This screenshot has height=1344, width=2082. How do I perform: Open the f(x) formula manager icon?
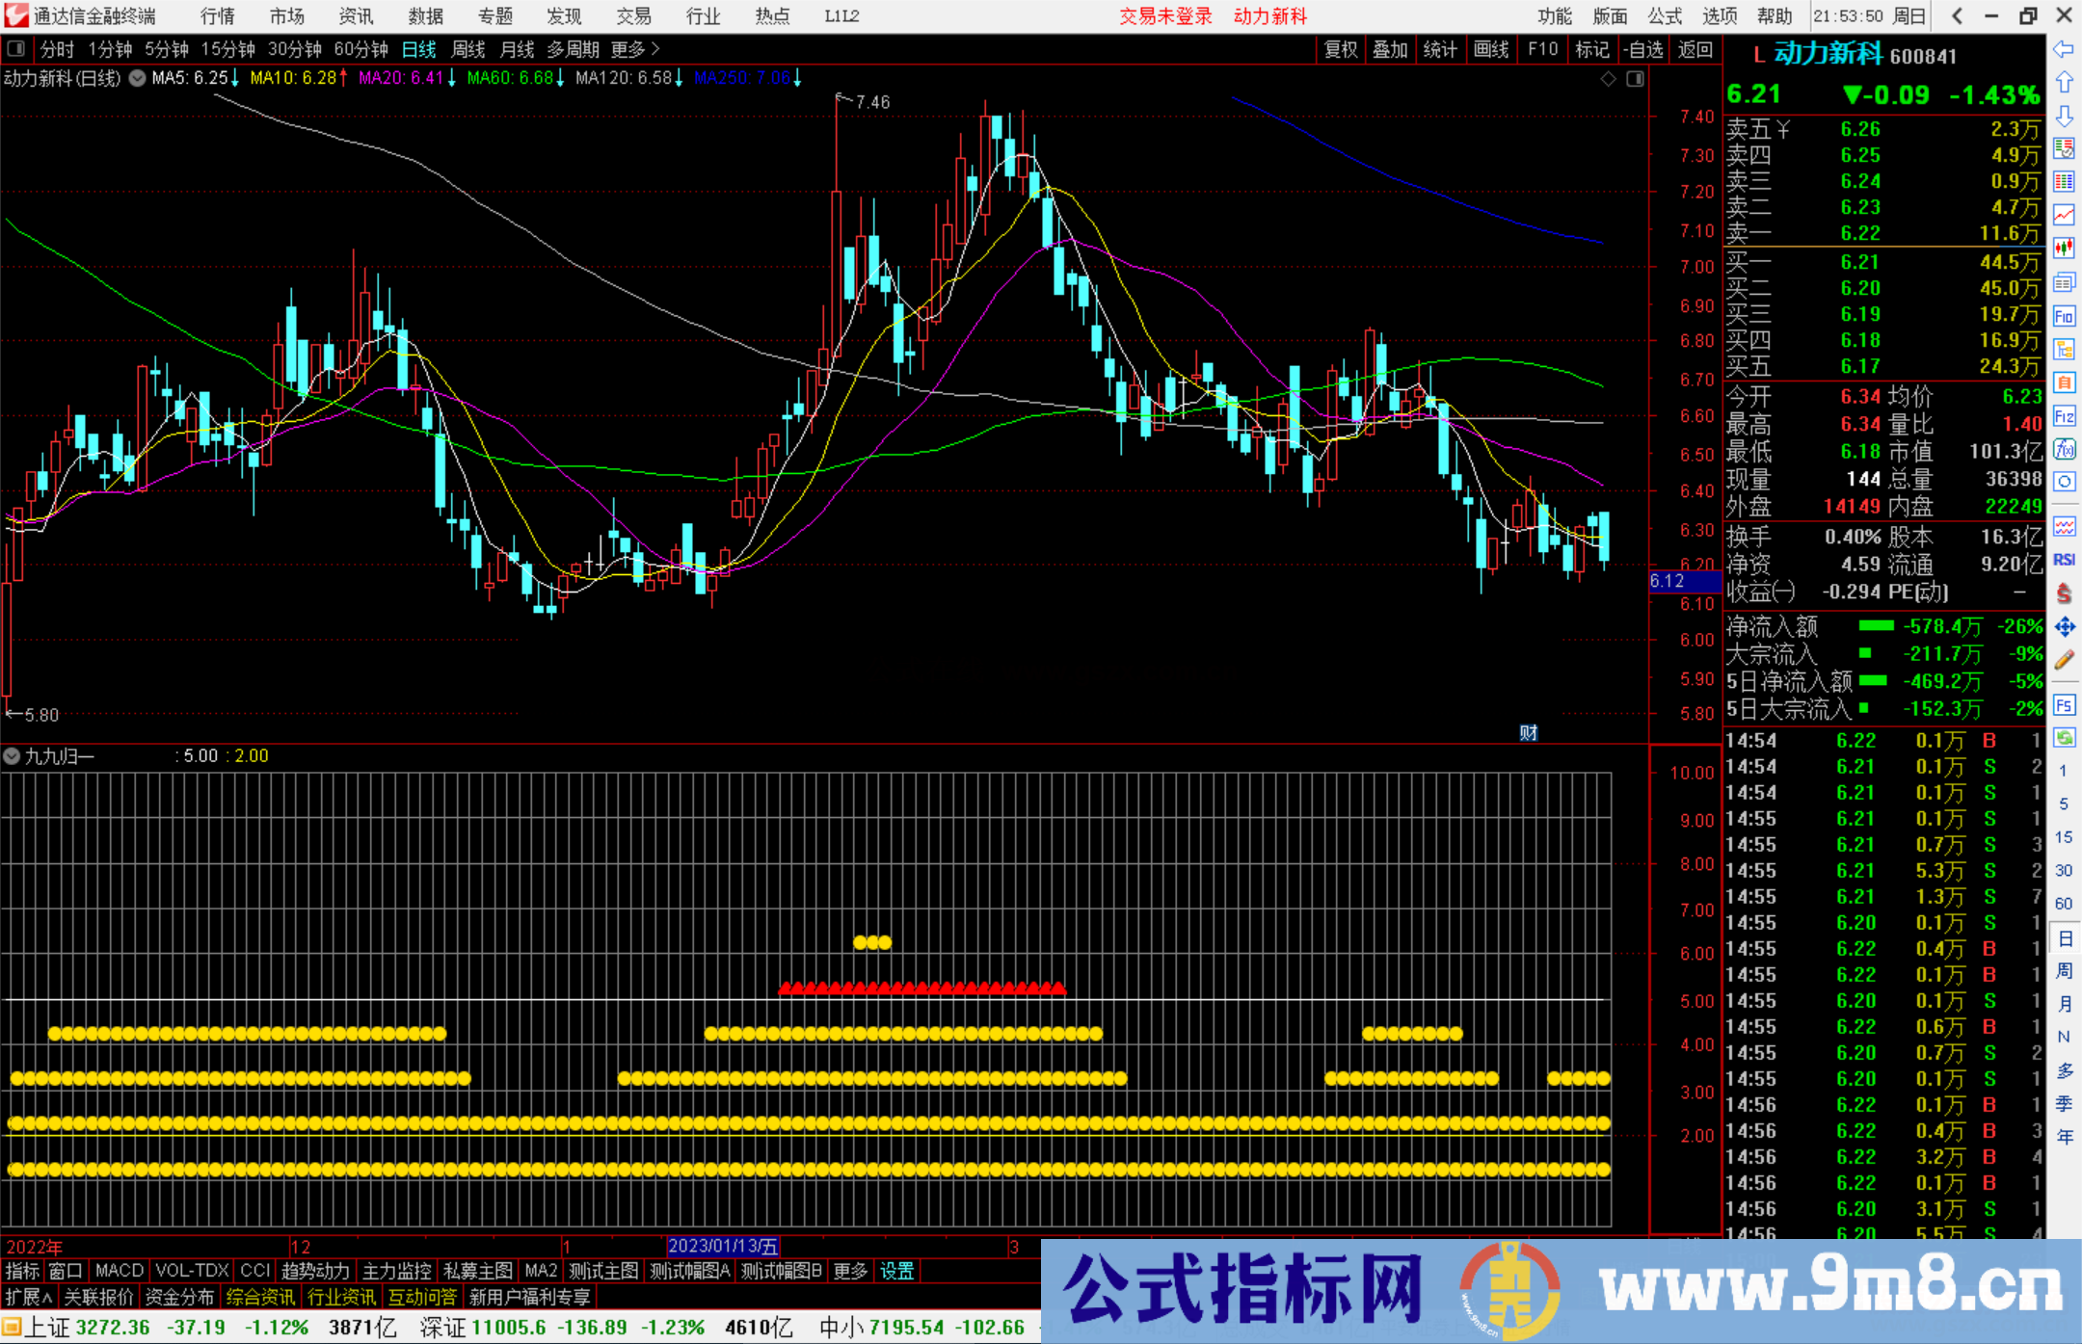[2065, 450]
